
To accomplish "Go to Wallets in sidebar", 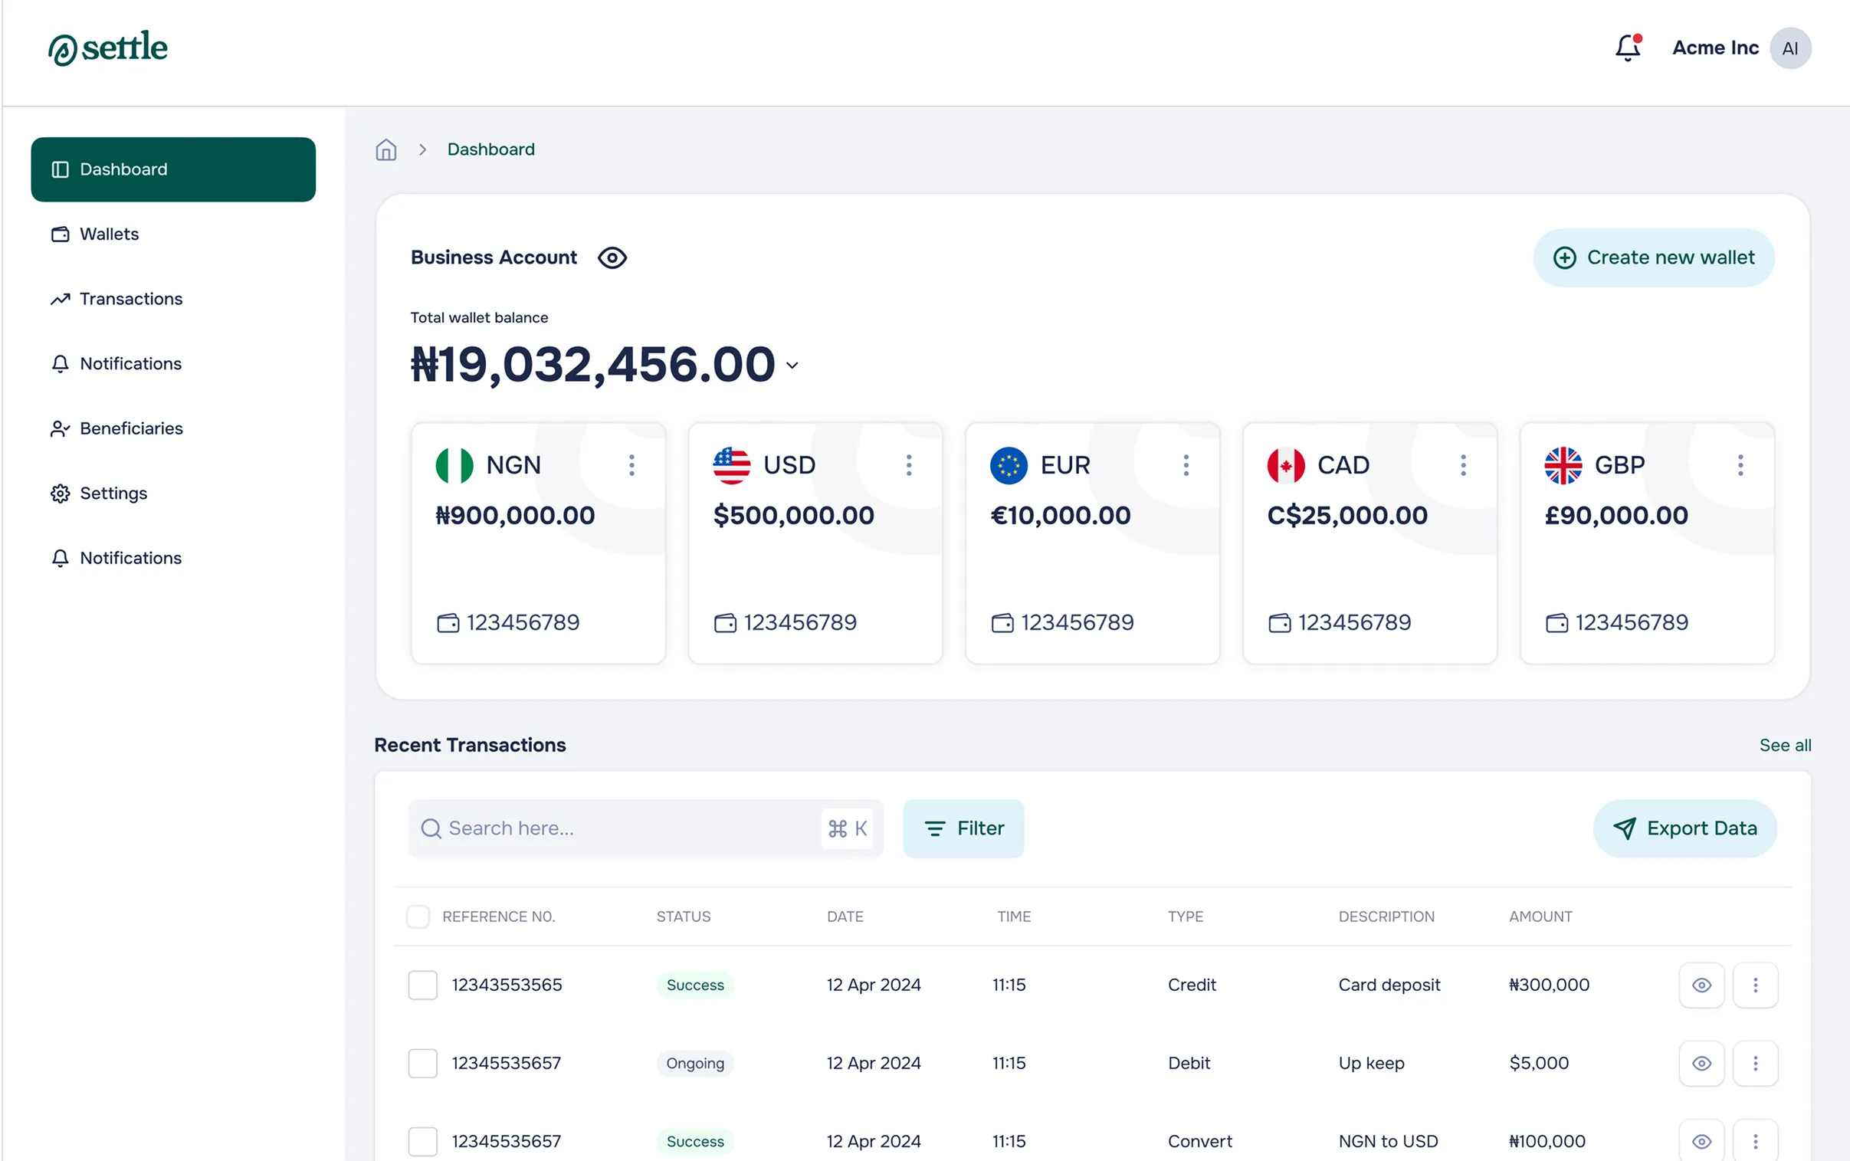I will point(109,234).
